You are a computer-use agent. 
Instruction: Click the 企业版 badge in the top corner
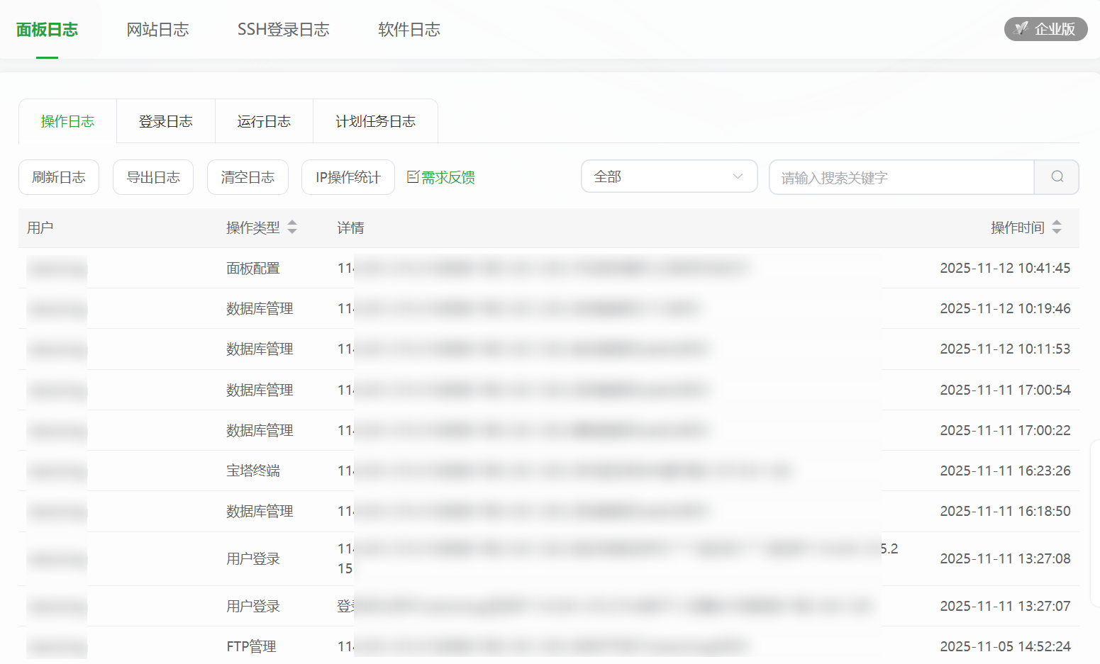pyautogui.click(x=1045, y=29)
